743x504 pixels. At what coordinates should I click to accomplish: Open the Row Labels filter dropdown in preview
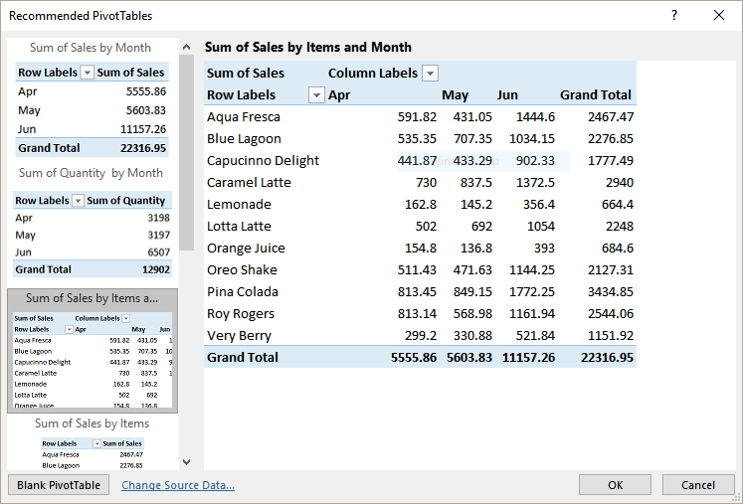tap(316, 94)
